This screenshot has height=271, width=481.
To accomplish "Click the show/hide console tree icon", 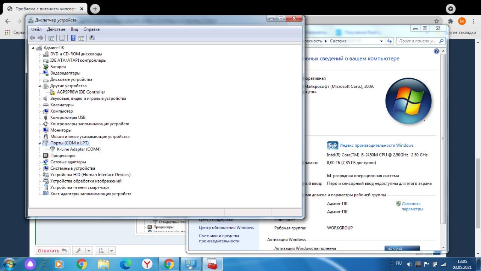I will point(51,38).
